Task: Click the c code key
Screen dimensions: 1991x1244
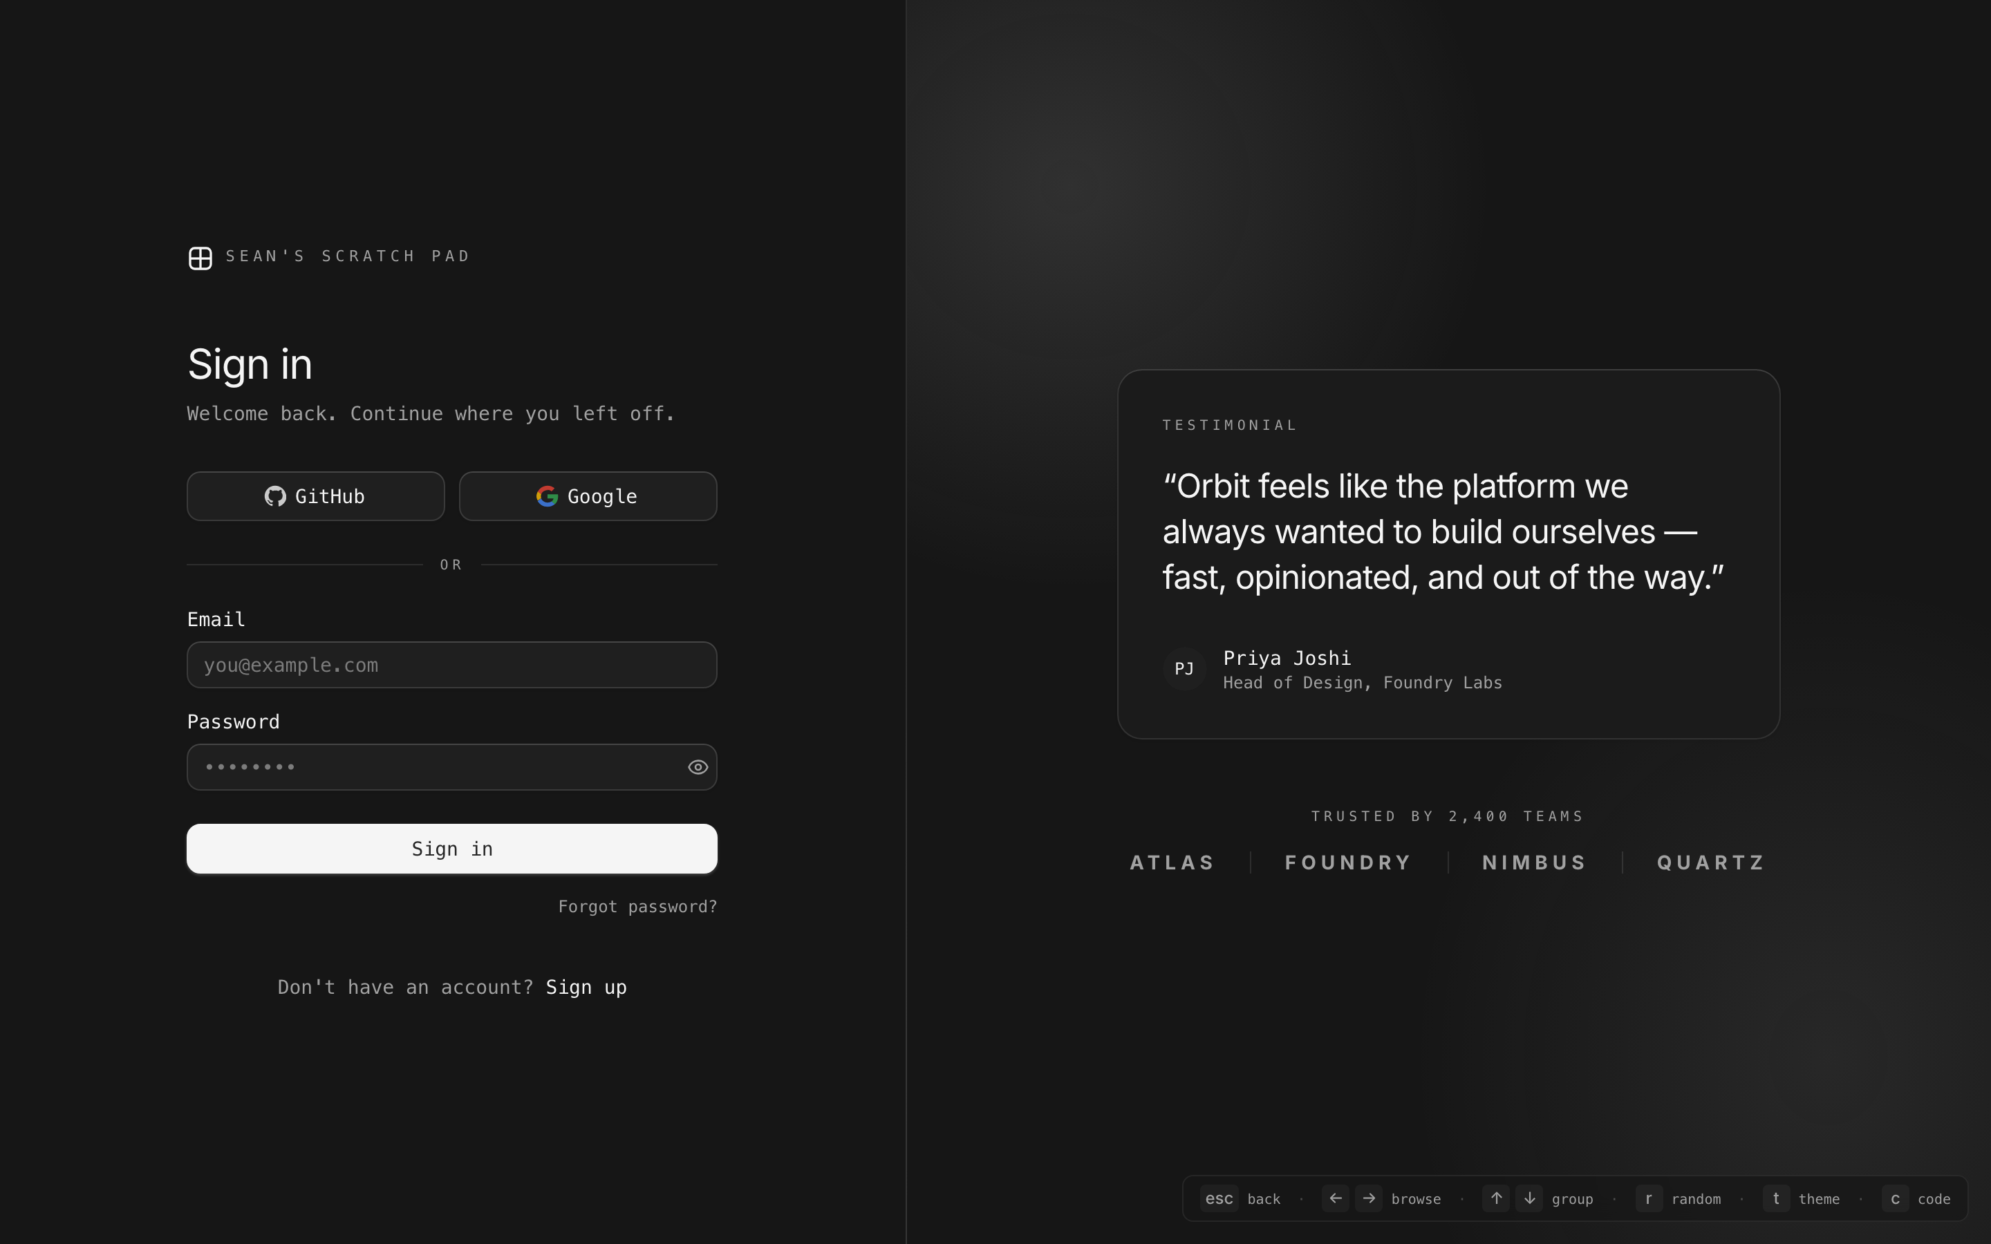Action: 1895,1199
